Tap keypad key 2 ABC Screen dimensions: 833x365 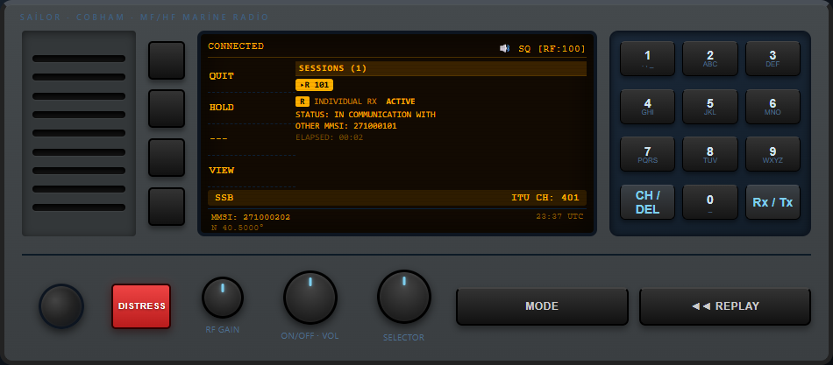coord(709,59)
